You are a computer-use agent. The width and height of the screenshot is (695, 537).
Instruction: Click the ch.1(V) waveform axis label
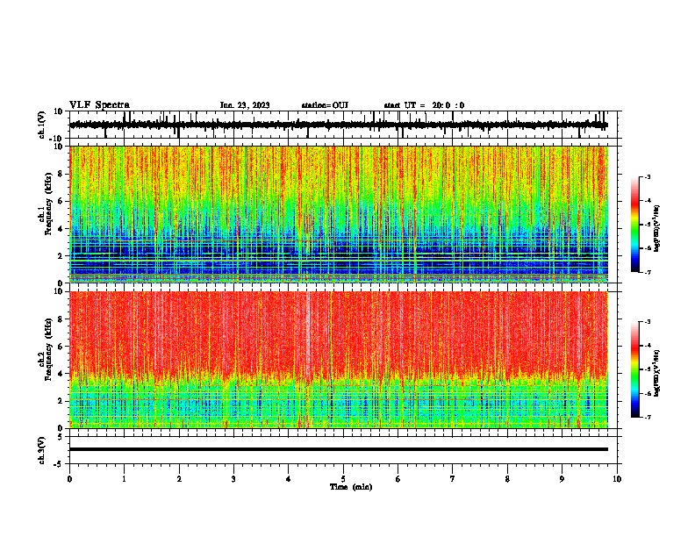[x=42, y=125]
